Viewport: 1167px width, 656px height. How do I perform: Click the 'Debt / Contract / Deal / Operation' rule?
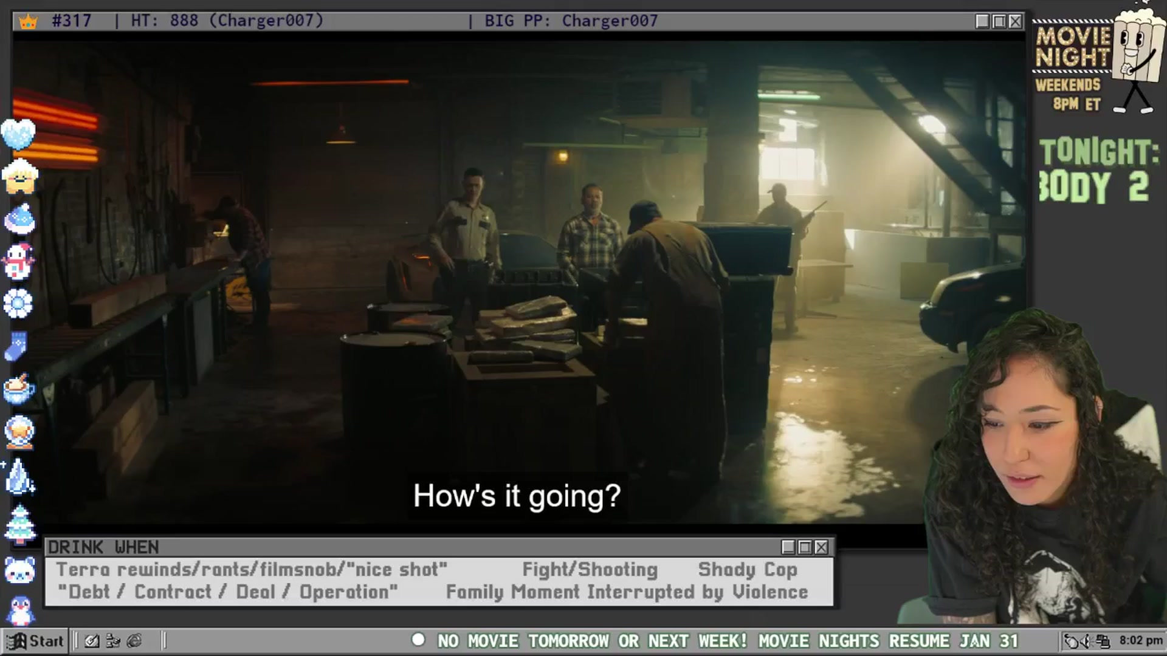[x=227, y=592]
